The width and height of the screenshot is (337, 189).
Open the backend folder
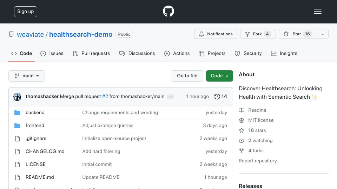[35, 112]
